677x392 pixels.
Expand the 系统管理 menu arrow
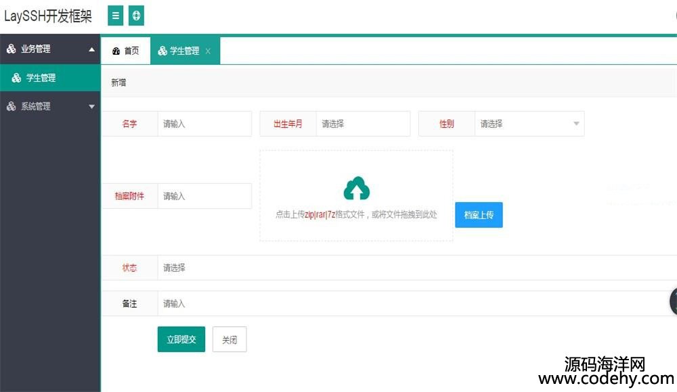91,107
